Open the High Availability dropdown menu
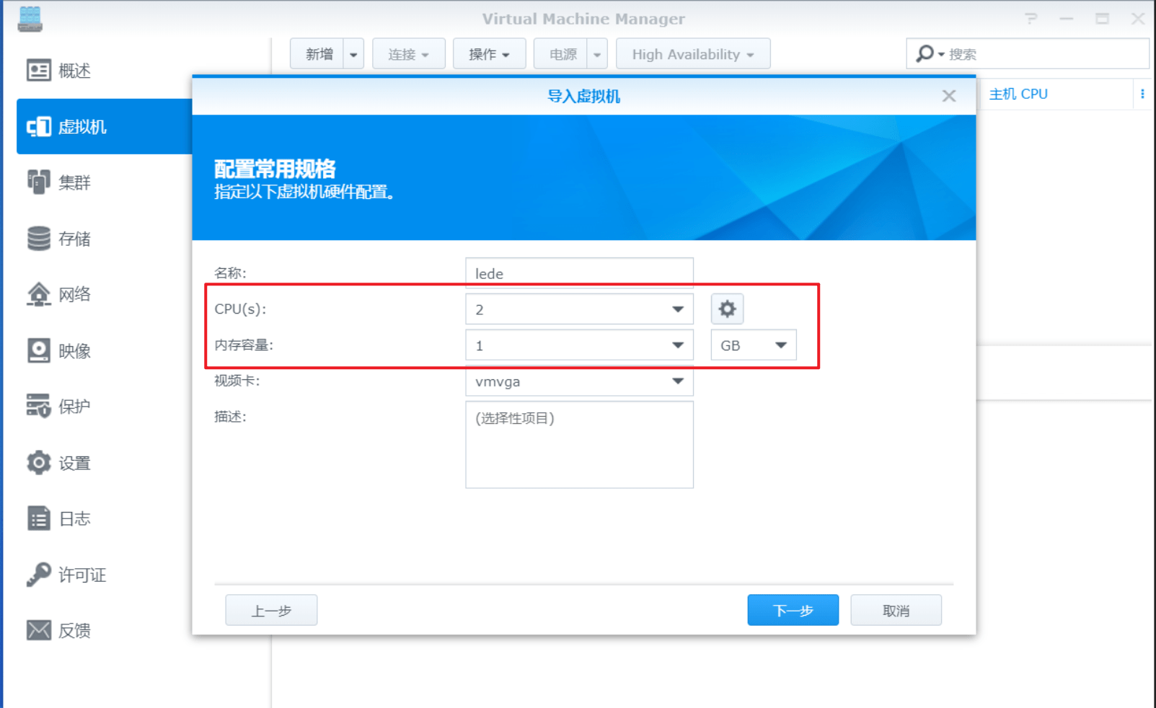The height and width of the screenshot is (708, 1156). pyautogui.click(x=693, y=54)
